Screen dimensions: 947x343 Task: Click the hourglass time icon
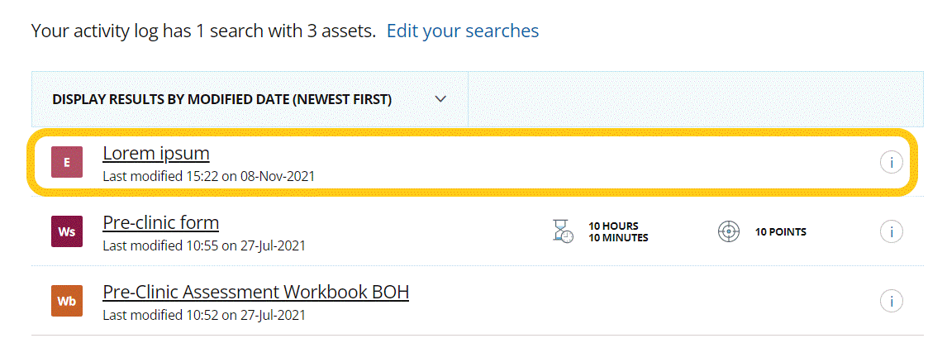[x=563, y=231]
